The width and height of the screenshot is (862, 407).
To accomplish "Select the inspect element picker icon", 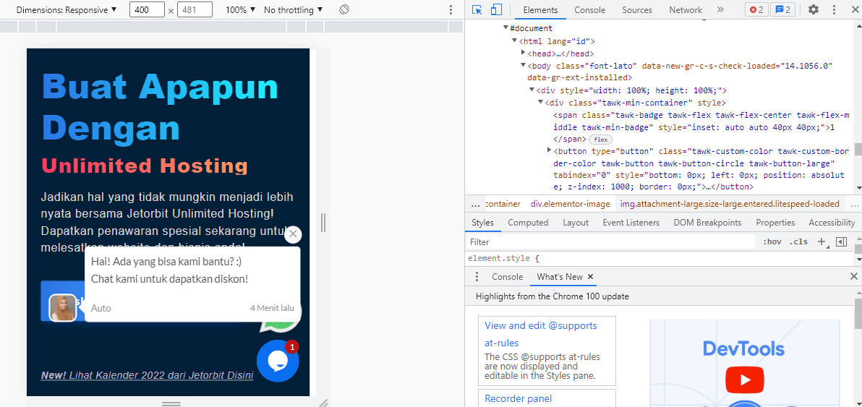I will tap(477, 9).
